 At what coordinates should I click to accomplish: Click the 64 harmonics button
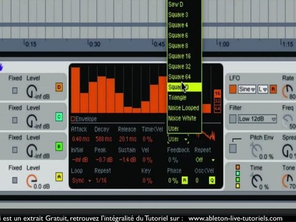218,109
